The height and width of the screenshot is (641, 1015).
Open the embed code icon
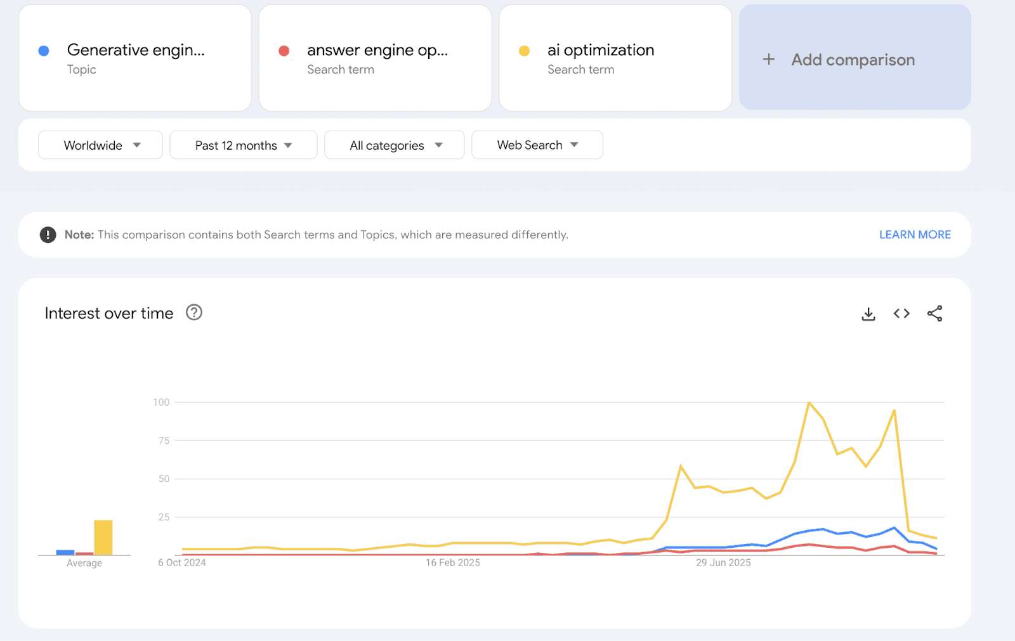(901, 313)
